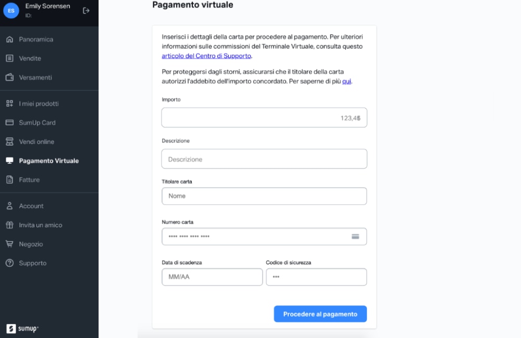Open the Panoramica home icon
Screen dimensions: 521x338
(9, 39)
